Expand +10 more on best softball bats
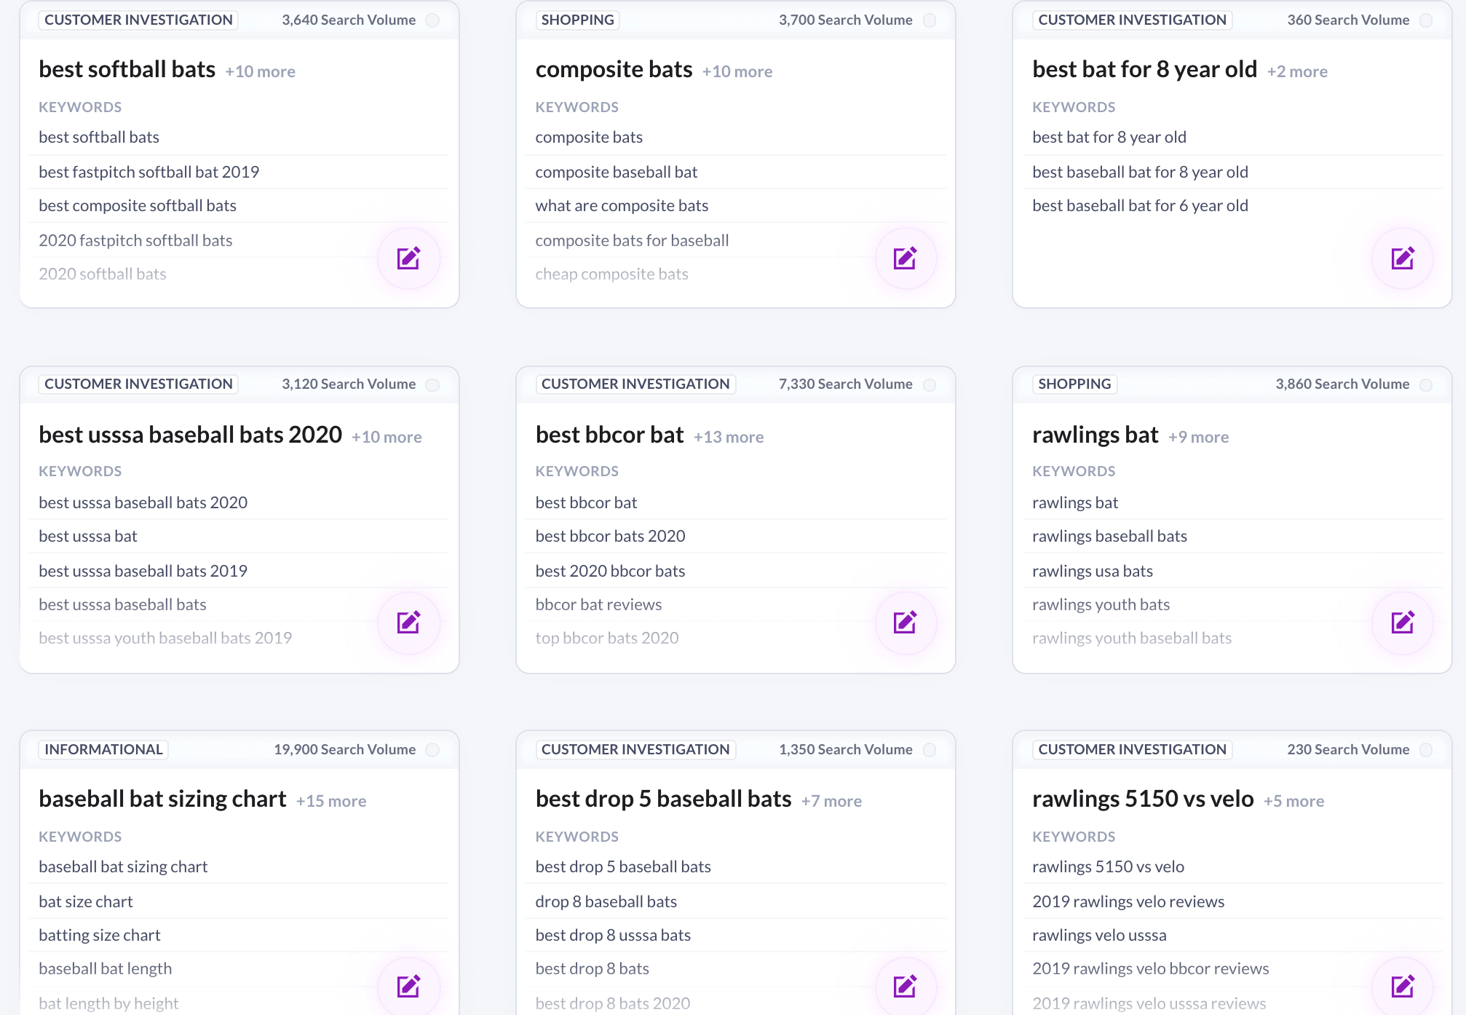Viewport: 1466px width, 1015px height. coord(260,71)
